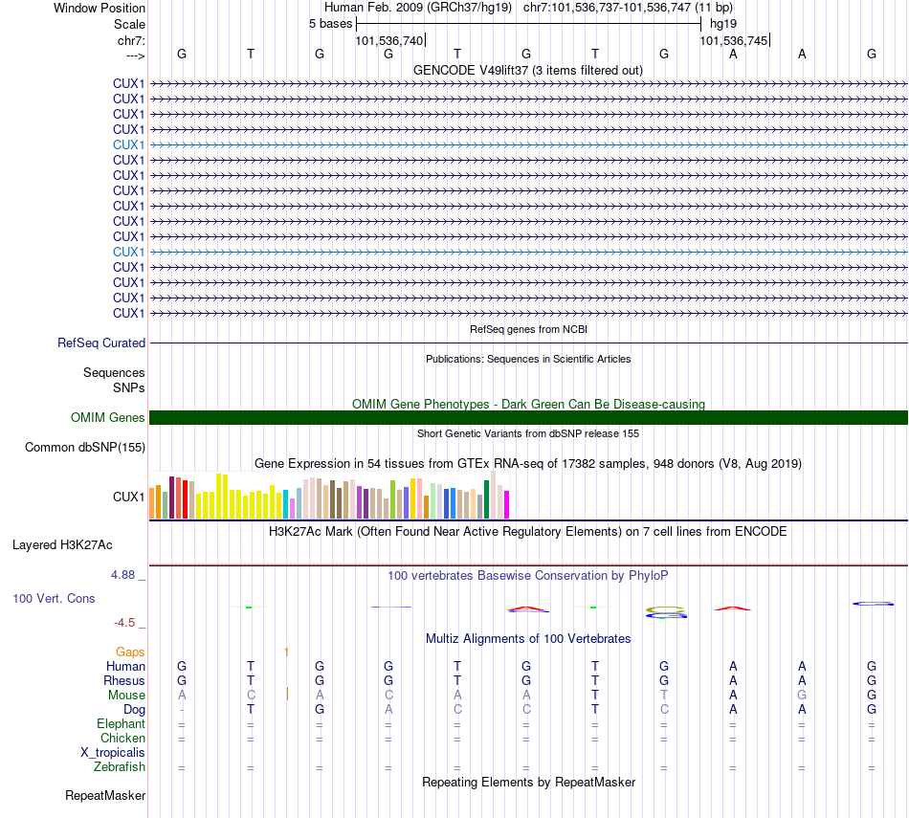Viewport: 909px width, 818px height.
Task: Click the orange Gaps label
Action: (130, 652)
